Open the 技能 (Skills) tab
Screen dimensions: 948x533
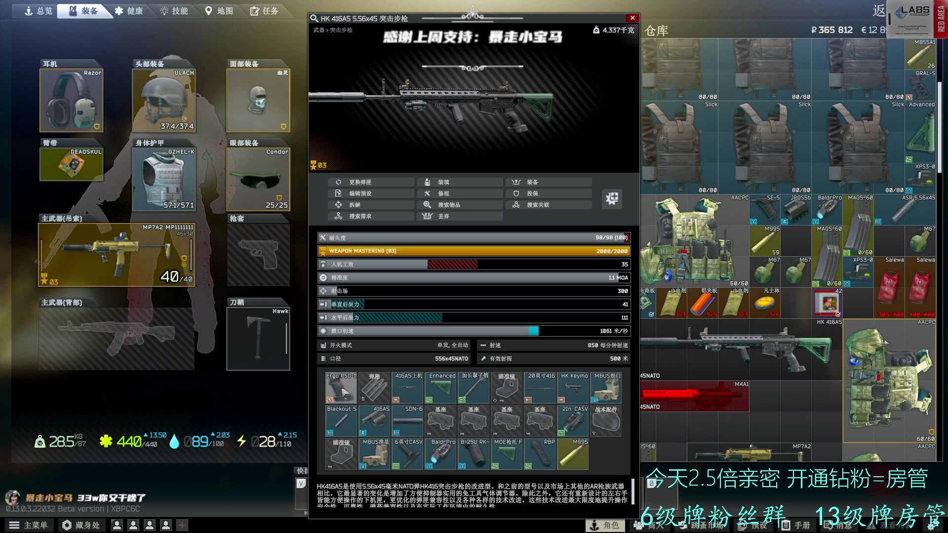(x=174, y=11)
